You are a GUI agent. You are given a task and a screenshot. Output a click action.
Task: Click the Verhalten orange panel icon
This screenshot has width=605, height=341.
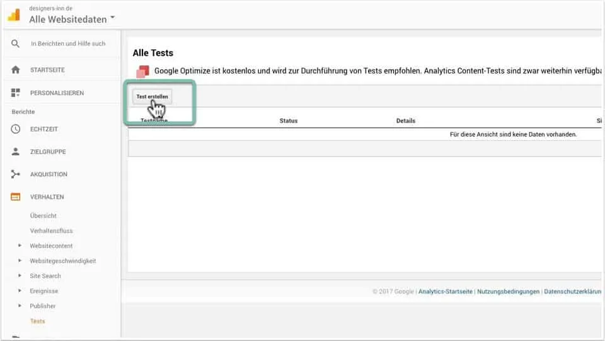[x=16, y=197]
